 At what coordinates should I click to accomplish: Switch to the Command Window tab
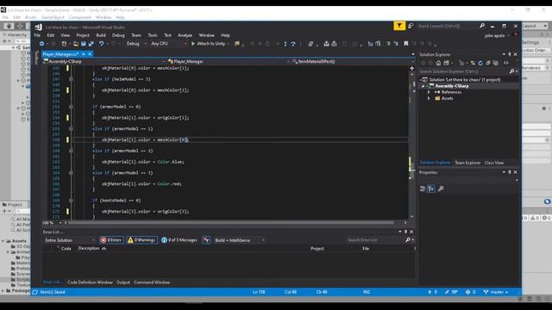click(152, 282)
